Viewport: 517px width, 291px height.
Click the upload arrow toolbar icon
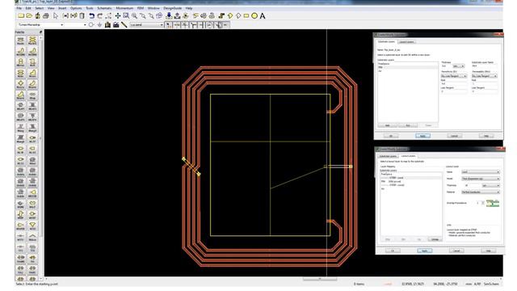177,16
